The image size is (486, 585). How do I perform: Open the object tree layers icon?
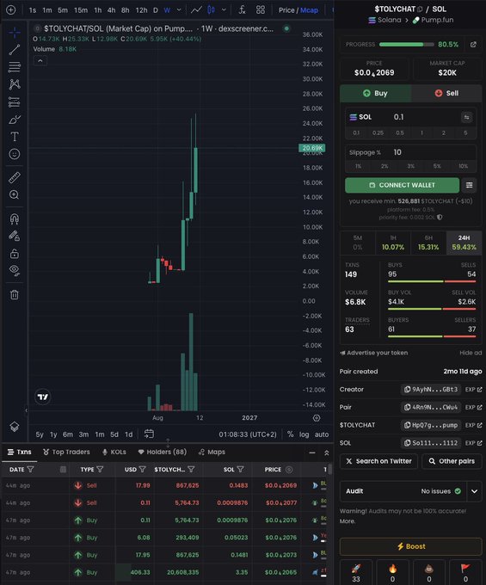point(14,427)
